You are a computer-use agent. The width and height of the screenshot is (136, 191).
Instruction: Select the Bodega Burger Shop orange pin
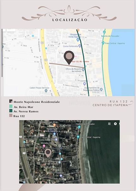(x=54, y=125)
